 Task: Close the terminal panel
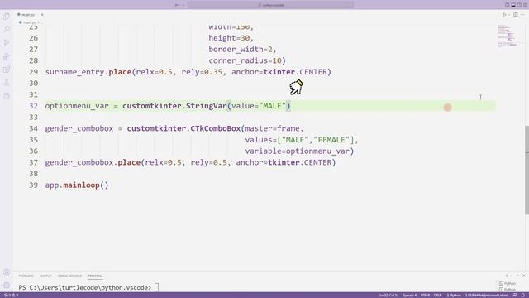click(x=524, y=276)
